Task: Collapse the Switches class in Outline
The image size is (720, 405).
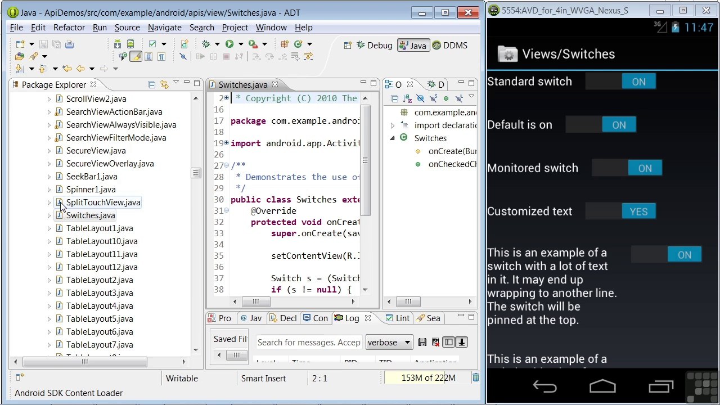Action: [x=393, y=138]
